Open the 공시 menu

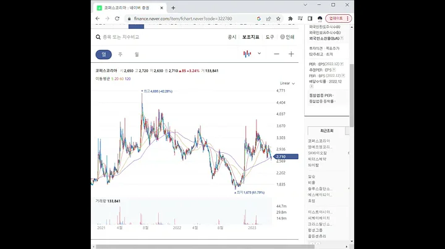click(232, 37)
